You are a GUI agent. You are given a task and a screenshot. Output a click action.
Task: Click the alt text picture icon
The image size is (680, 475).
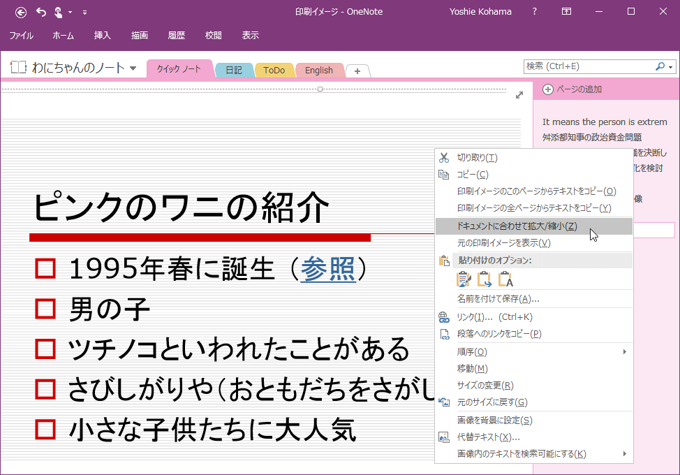pyautogui.click(x=443, y=437)
